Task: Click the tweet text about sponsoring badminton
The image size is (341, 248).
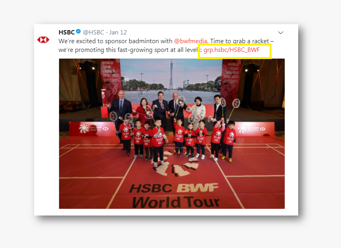Action: [x=166, y=46]
